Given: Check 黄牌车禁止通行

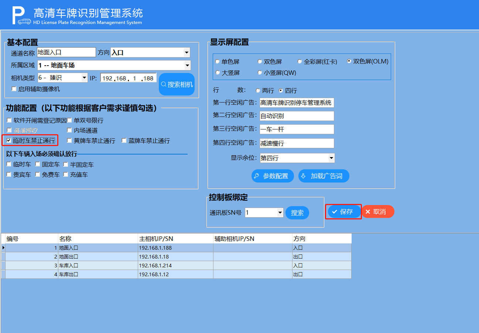Looking at the screenshot, I should tap(69, 141).
